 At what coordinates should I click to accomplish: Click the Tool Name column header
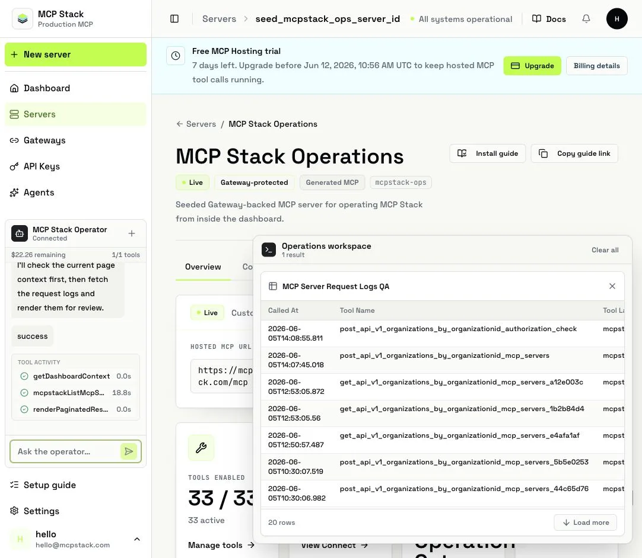point(357,310)
